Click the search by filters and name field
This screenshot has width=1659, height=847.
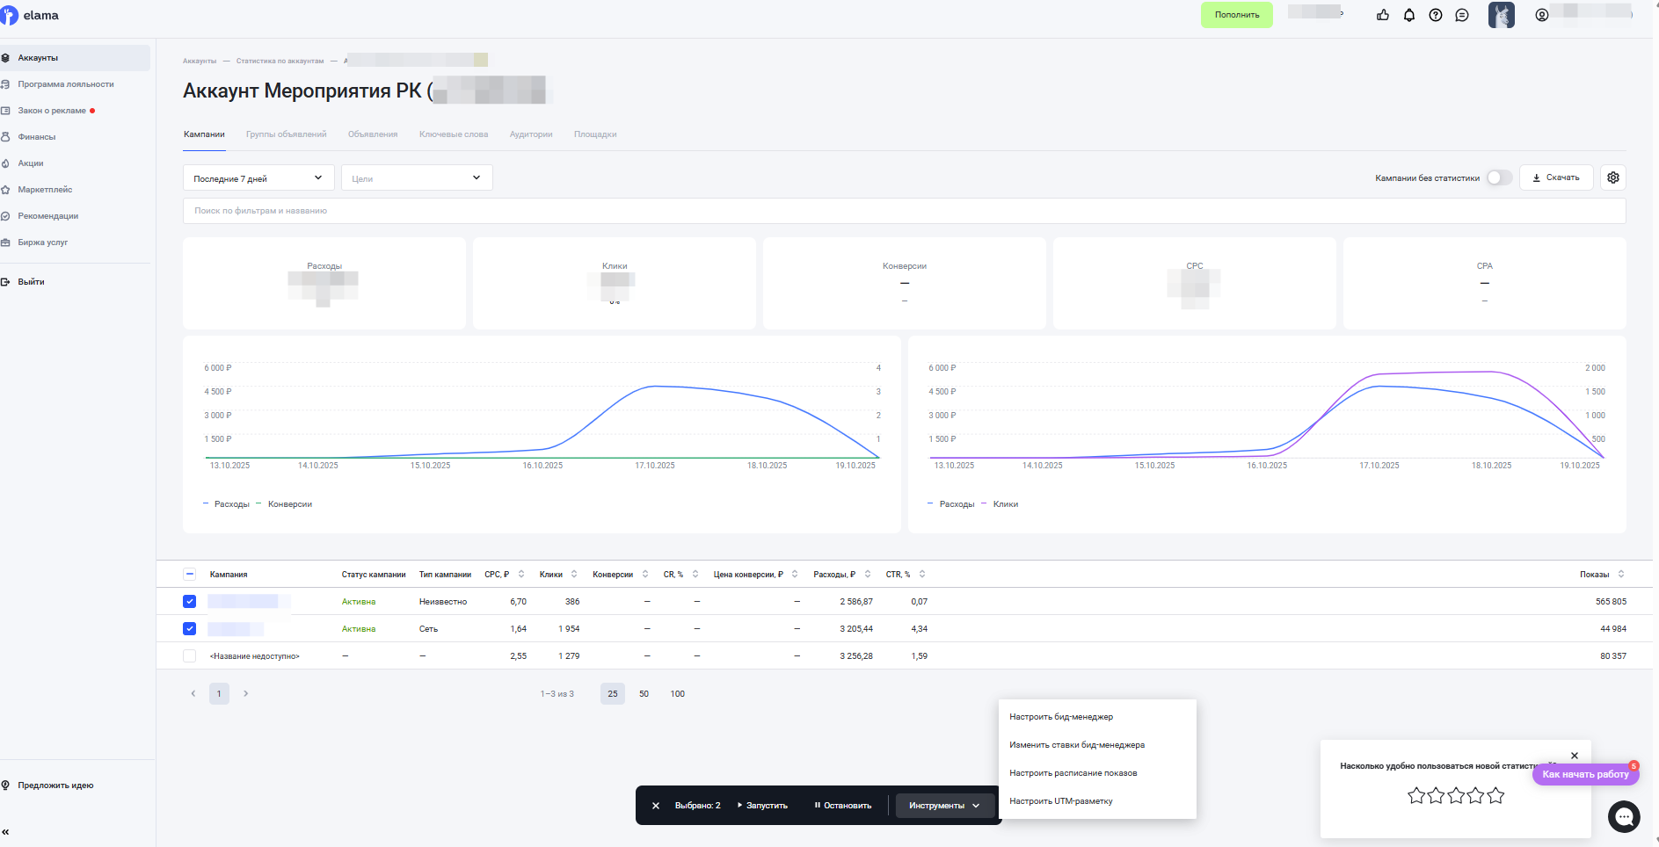904,211
